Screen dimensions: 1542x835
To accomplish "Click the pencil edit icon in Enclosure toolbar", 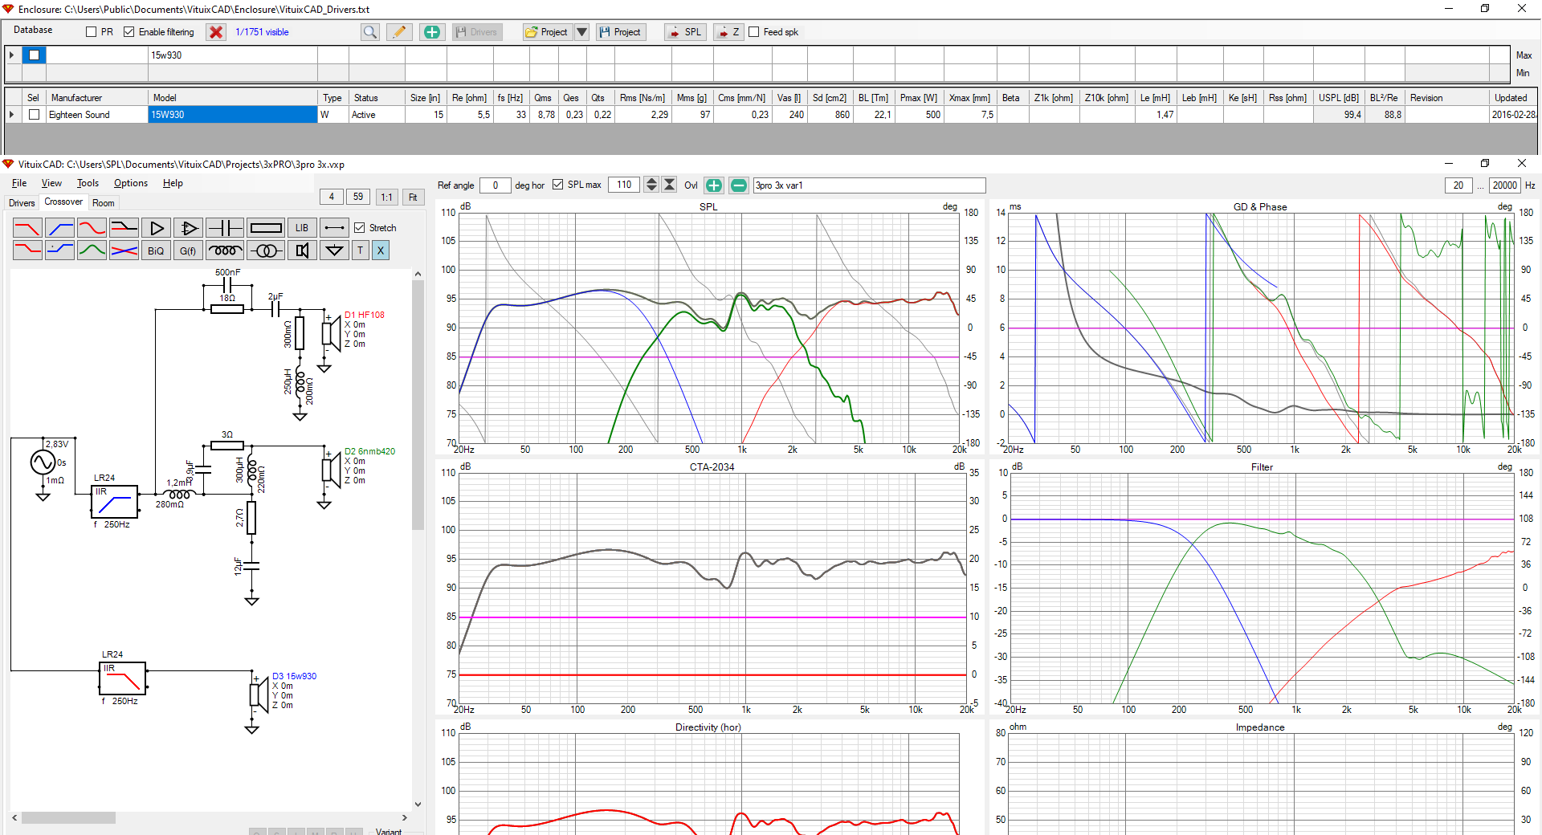I will point(399,32).
